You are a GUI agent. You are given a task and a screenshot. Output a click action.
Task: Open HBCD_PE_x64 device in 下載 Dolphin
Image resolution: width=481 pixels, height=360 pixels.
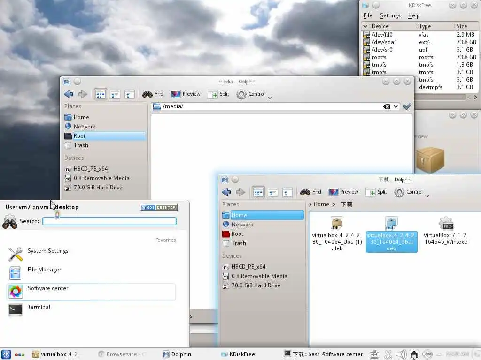pos(263,267)
